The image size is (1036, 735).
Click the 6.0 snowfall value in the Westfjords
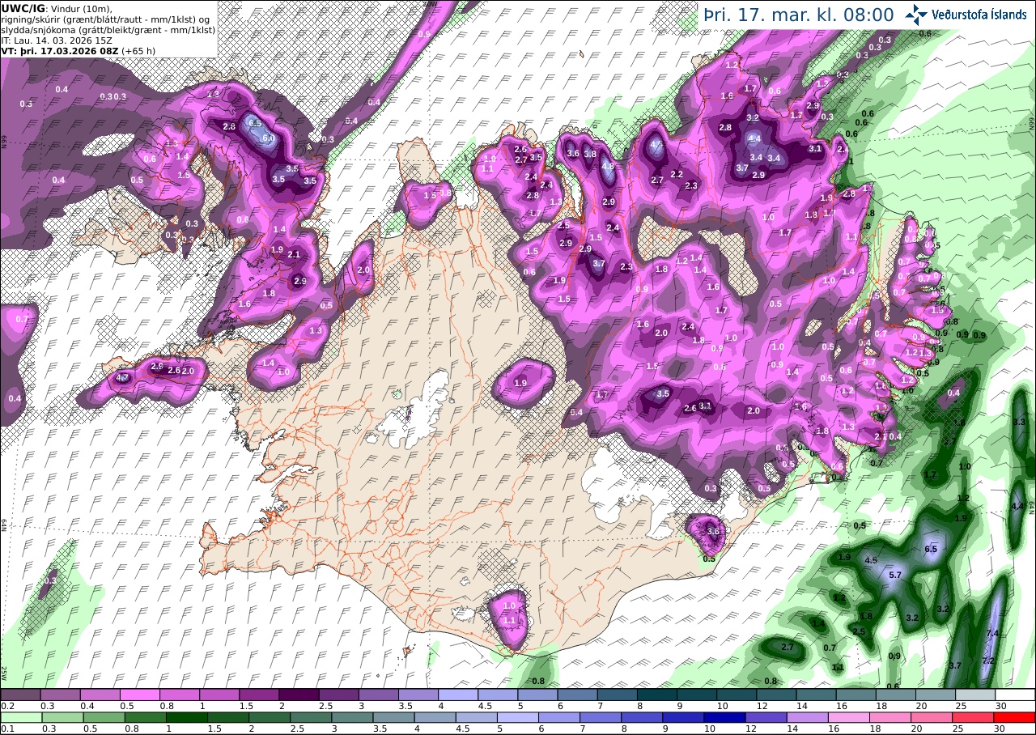[268, 138]
